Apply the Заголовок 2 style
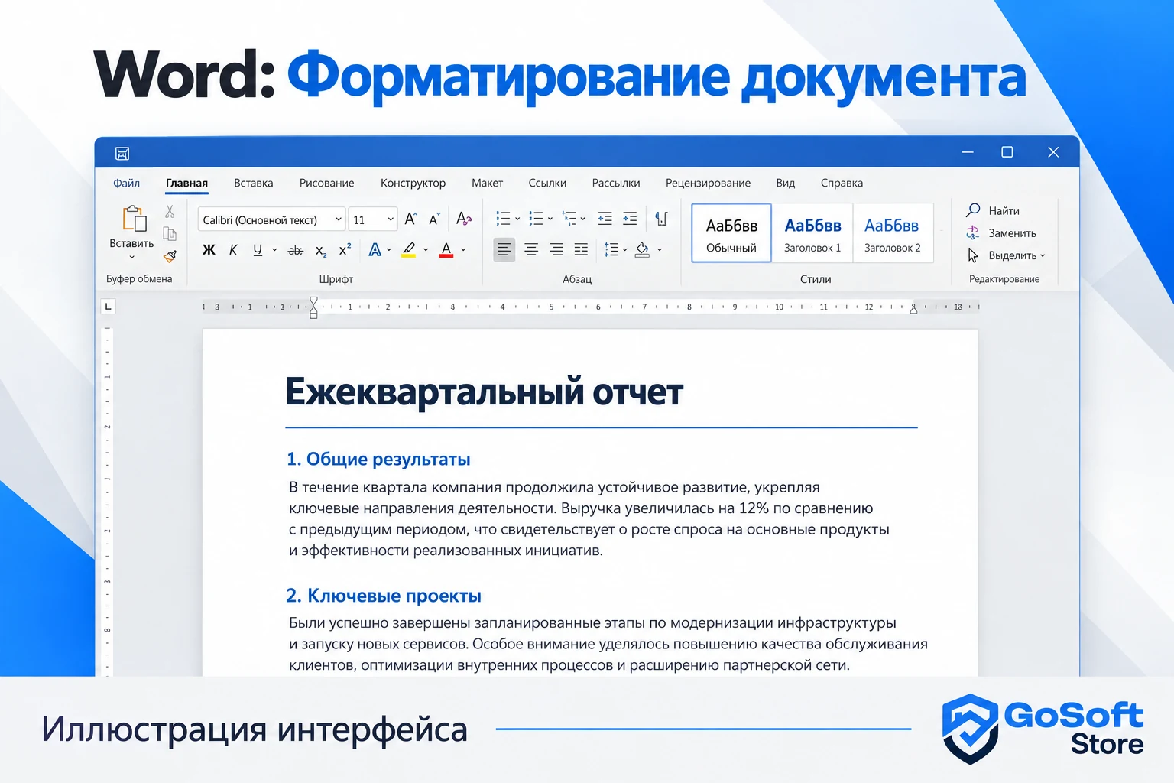 point(893,233)
